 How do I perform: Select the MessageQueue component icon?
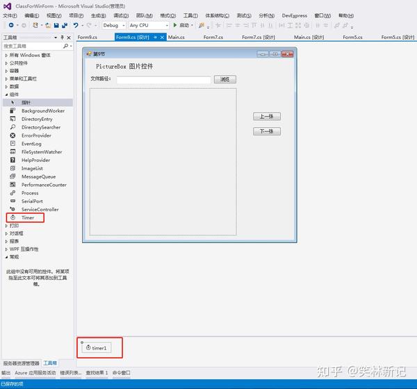pyautogui.click(x=13, y=176)
